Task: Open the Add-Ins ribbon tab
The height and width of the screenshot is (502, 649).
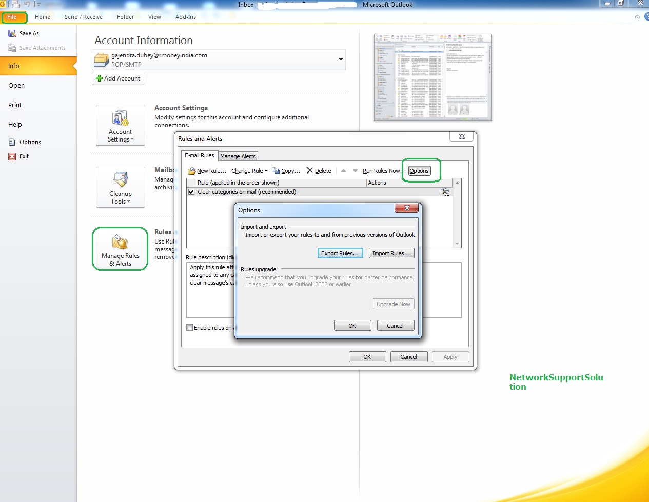Action: click(186, 17)
